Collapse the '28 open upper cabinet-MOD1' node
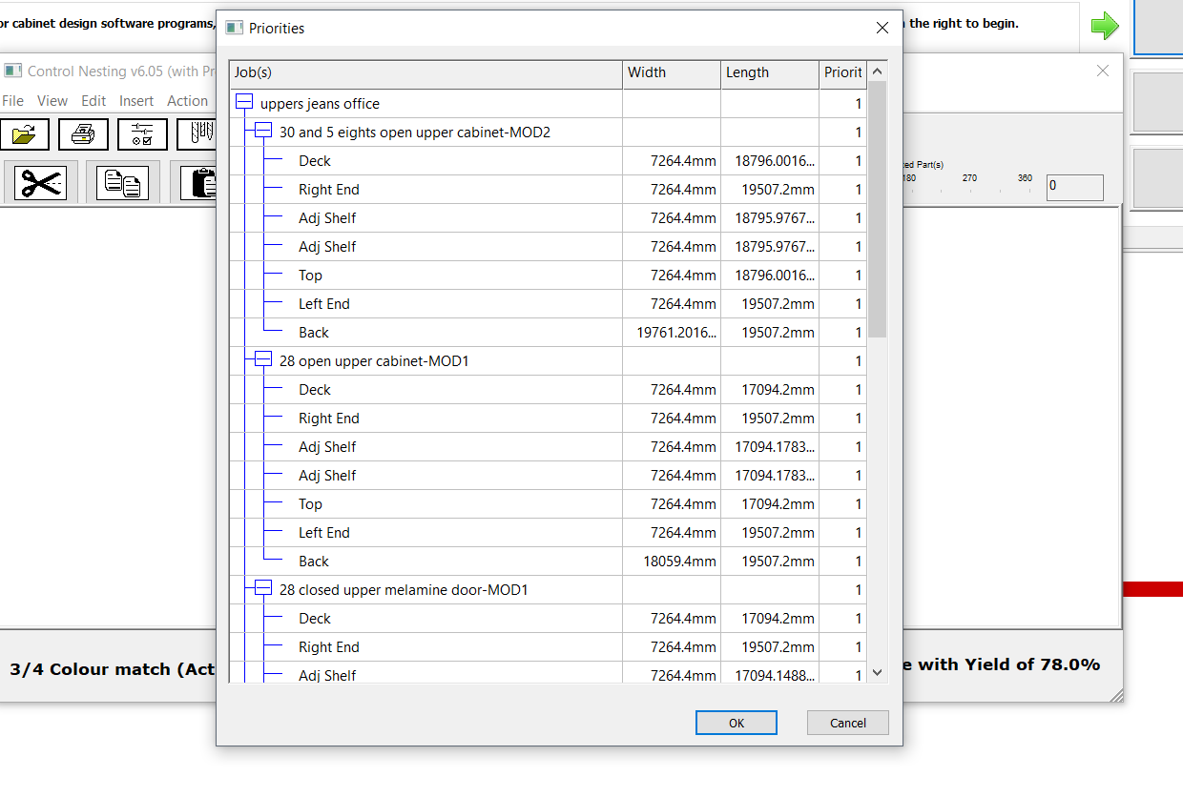The image size is (1183, 797). pos(263,360)
